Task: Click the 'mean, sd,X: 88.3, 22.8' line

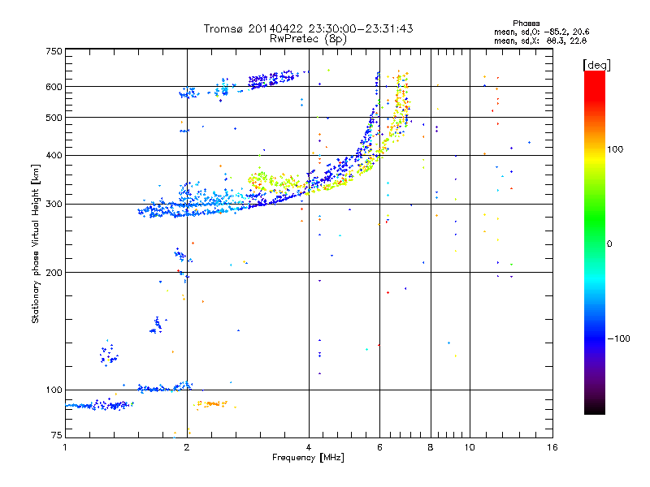Action: [540, 41]
